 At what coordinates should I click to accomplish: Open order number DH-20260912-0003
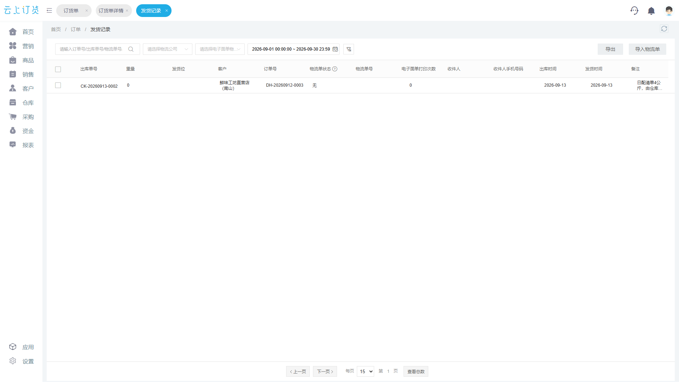pos(285,85)
